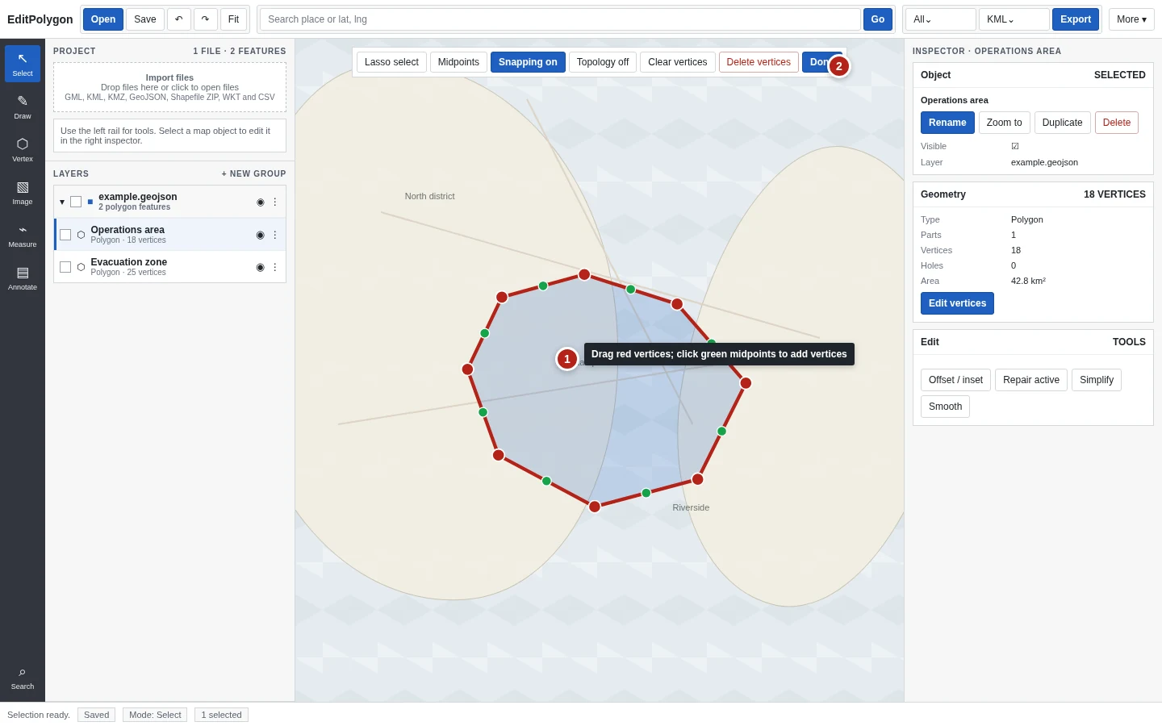Toggle visibility of example.geojson layer
This screenshot has width=1162, height=726.
(x=260, y=202)
